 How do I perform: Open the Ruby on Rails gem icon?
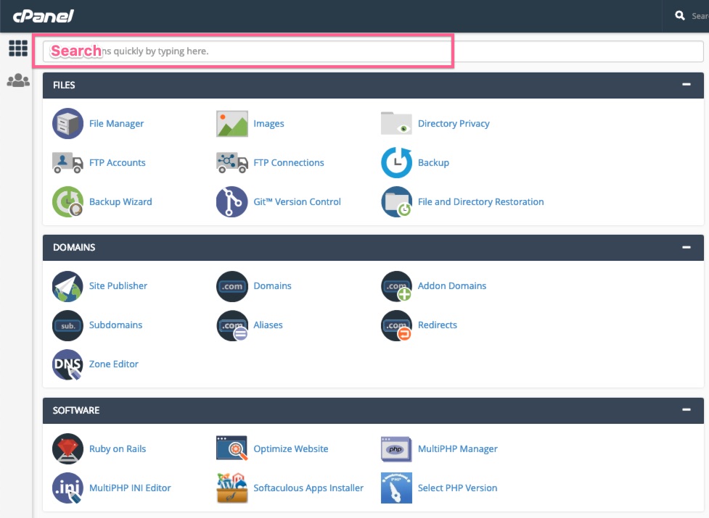coord(67,449)
